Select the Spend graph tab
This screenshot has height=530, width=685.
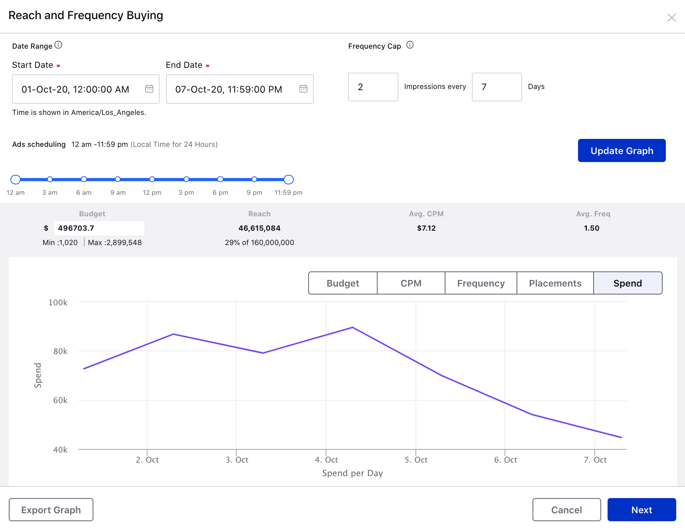coord(628,283)
